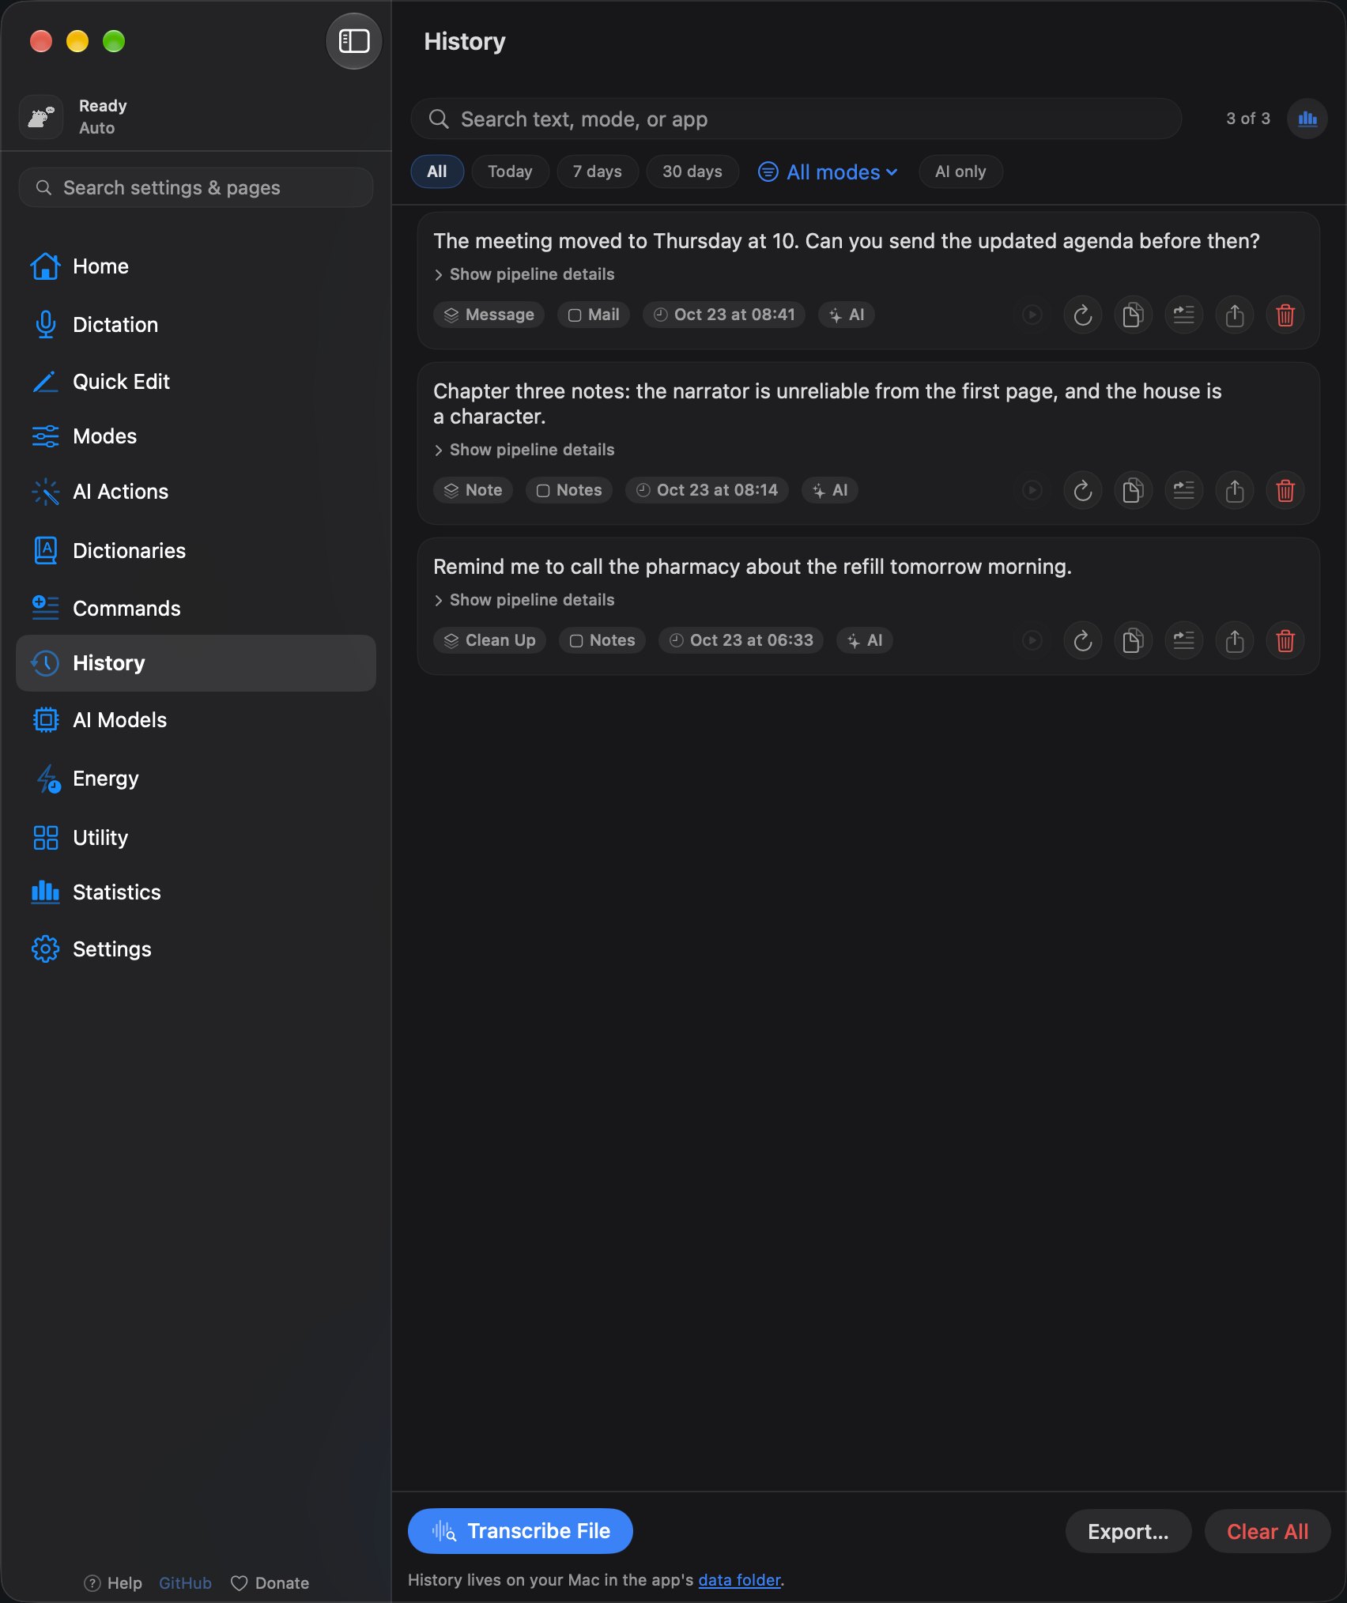Screen dimensions: 1347x1603
Task: Click the insert-text icon on the pharmacy entry
Action: [x=1183, y=641]
